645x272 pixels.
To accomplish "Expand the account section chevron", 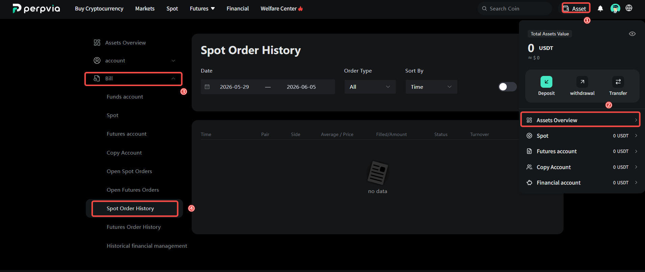I will point(173,61).
